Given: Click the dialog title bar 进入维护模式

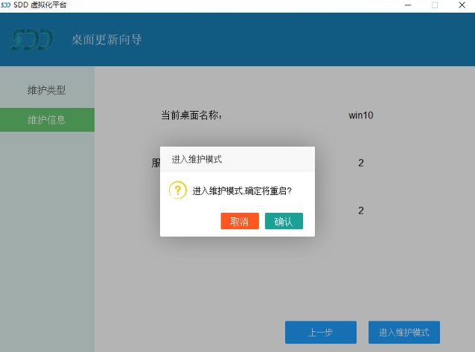Looking at the screenshot, I should (x=197, y=159).
